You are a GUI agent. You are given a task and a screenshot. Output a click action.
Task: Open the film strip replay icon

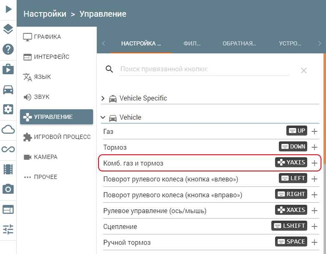pos(8,169)
